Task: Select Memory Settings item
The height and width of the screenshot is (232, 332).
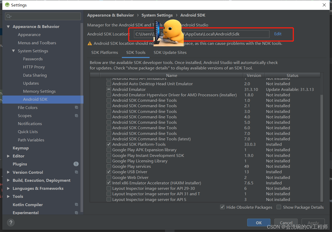Action: pos(39,91)
